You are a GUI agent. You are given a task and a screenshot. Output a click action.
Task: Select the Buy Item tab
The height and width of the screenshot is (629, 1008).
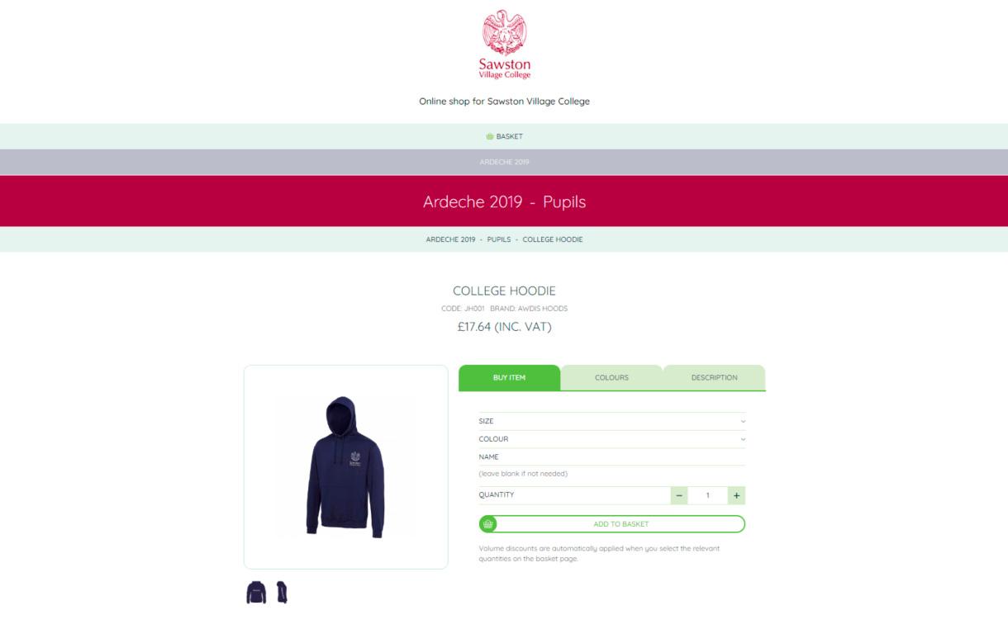509,377
